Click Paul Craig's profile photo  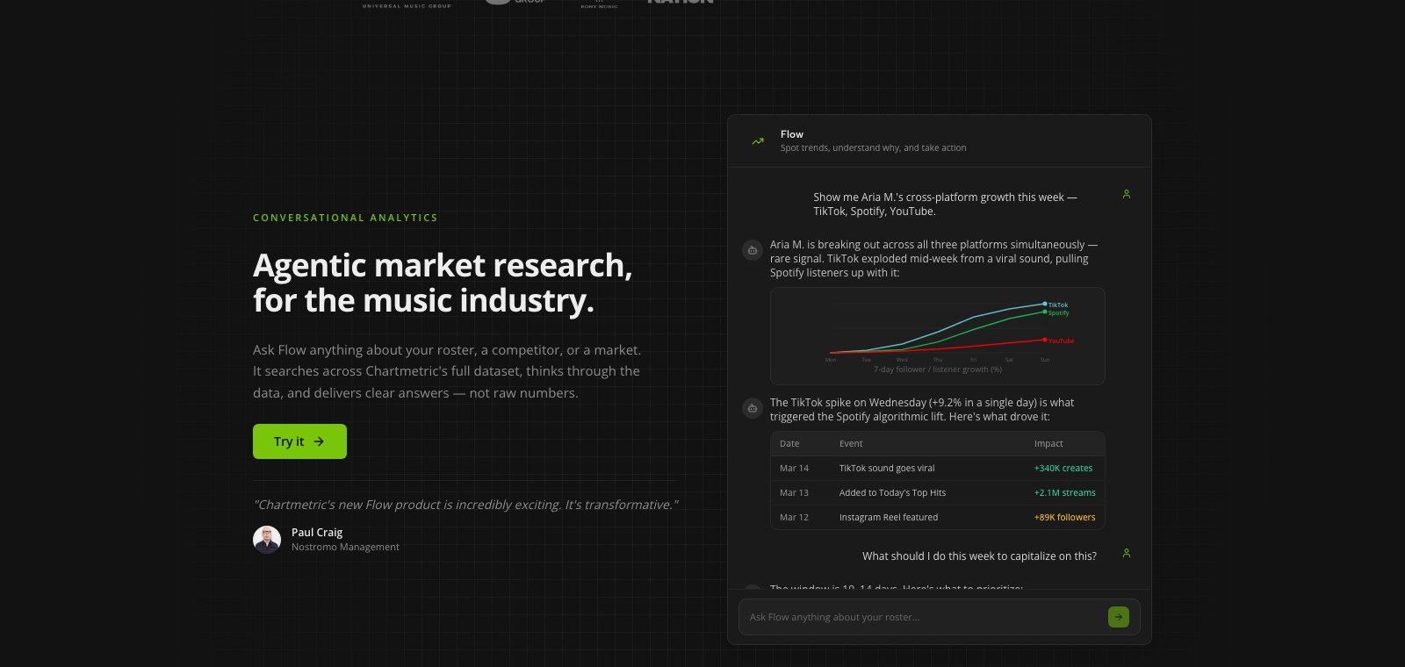(x=267, y=540)
